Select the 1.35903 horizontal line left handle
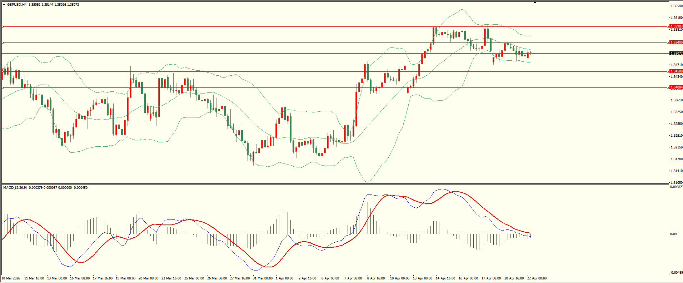Image resolution: width=683 pixels, height=283 pixels. pyautogui.click(x=3, y=26)
